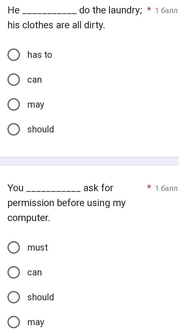Choose 'must' for the permission question

pos(14,247)
